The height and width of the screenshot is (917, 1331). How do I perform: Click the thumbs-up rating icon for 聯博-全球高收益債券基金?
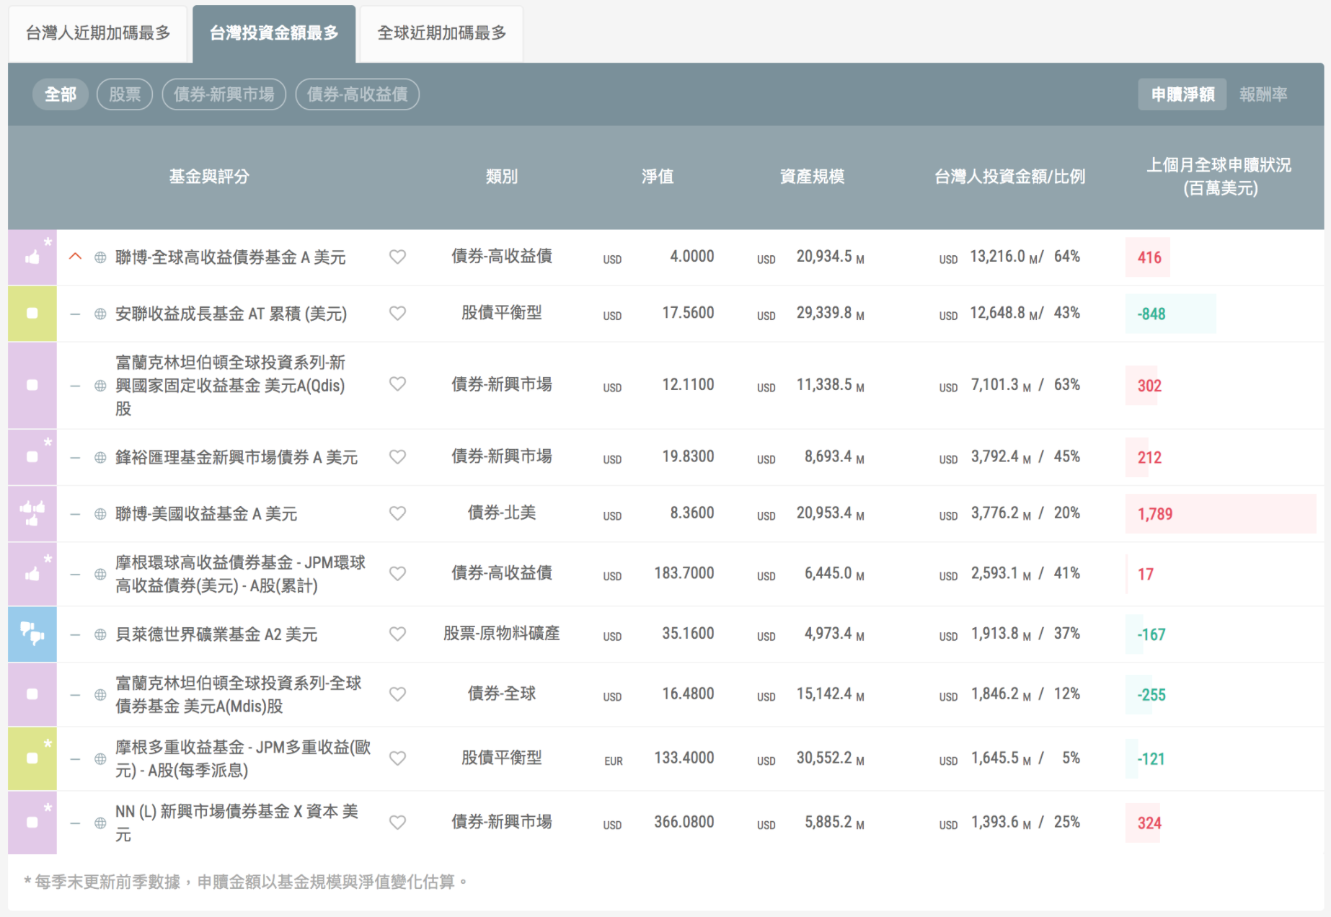(x=32, y=257)
